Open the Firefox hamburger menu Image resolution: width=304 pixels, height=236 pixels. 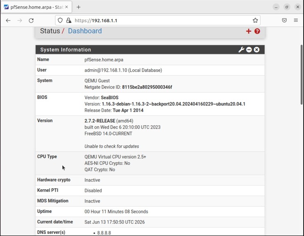296,20
